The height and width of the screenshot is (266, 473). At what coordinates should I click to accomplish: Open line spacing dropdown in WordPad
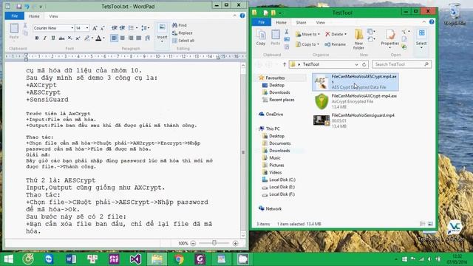[x=146, y=28]
